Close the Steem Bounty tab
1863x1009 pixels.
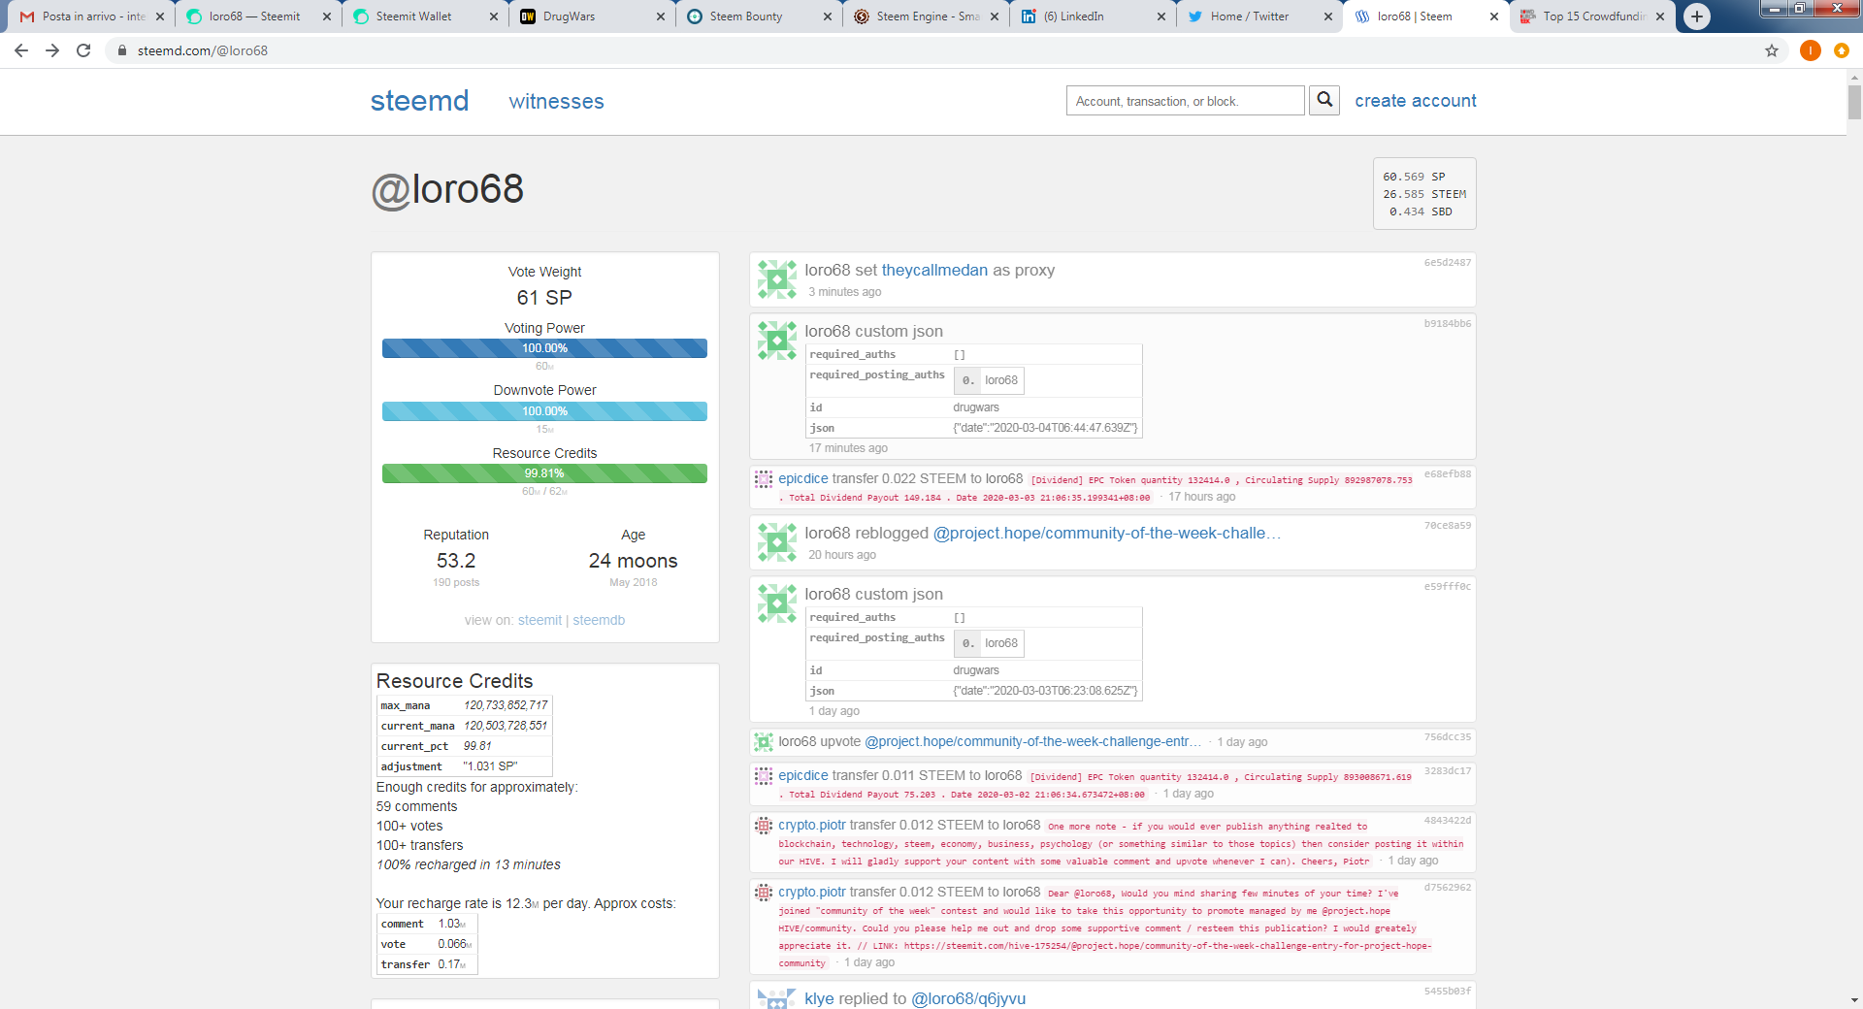828,16
